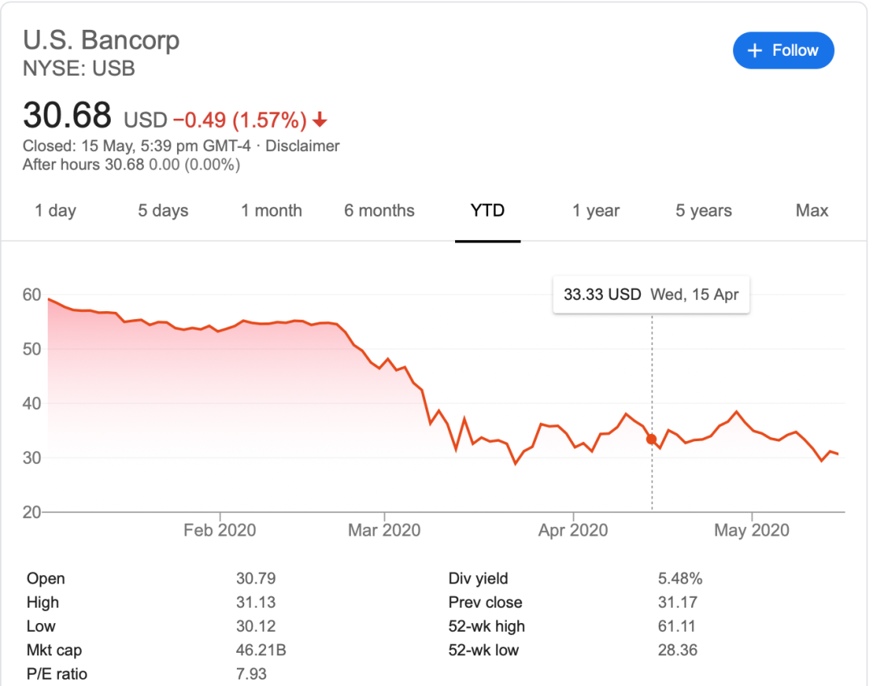Screen dimensions: 873x686
Task: Show the 1 year chart
Action: tap(596, 211)
